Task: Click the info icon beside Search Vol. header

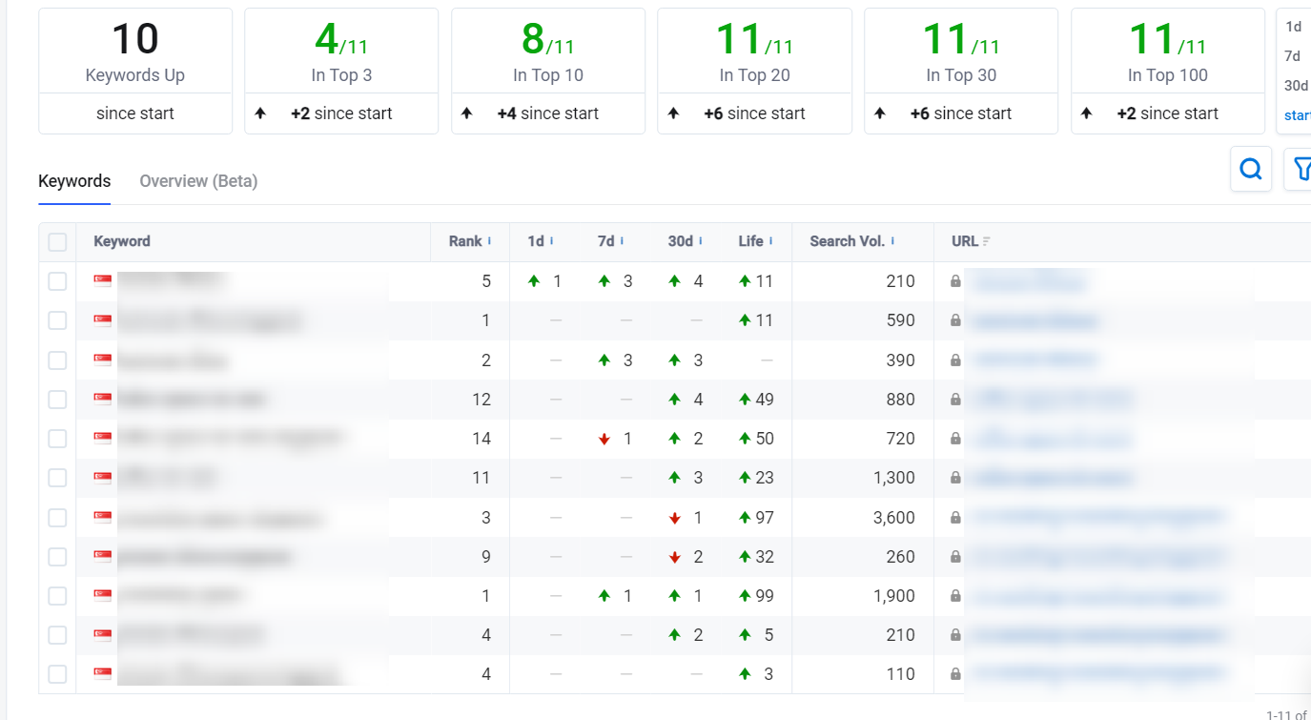Action: tap(892, 241)
